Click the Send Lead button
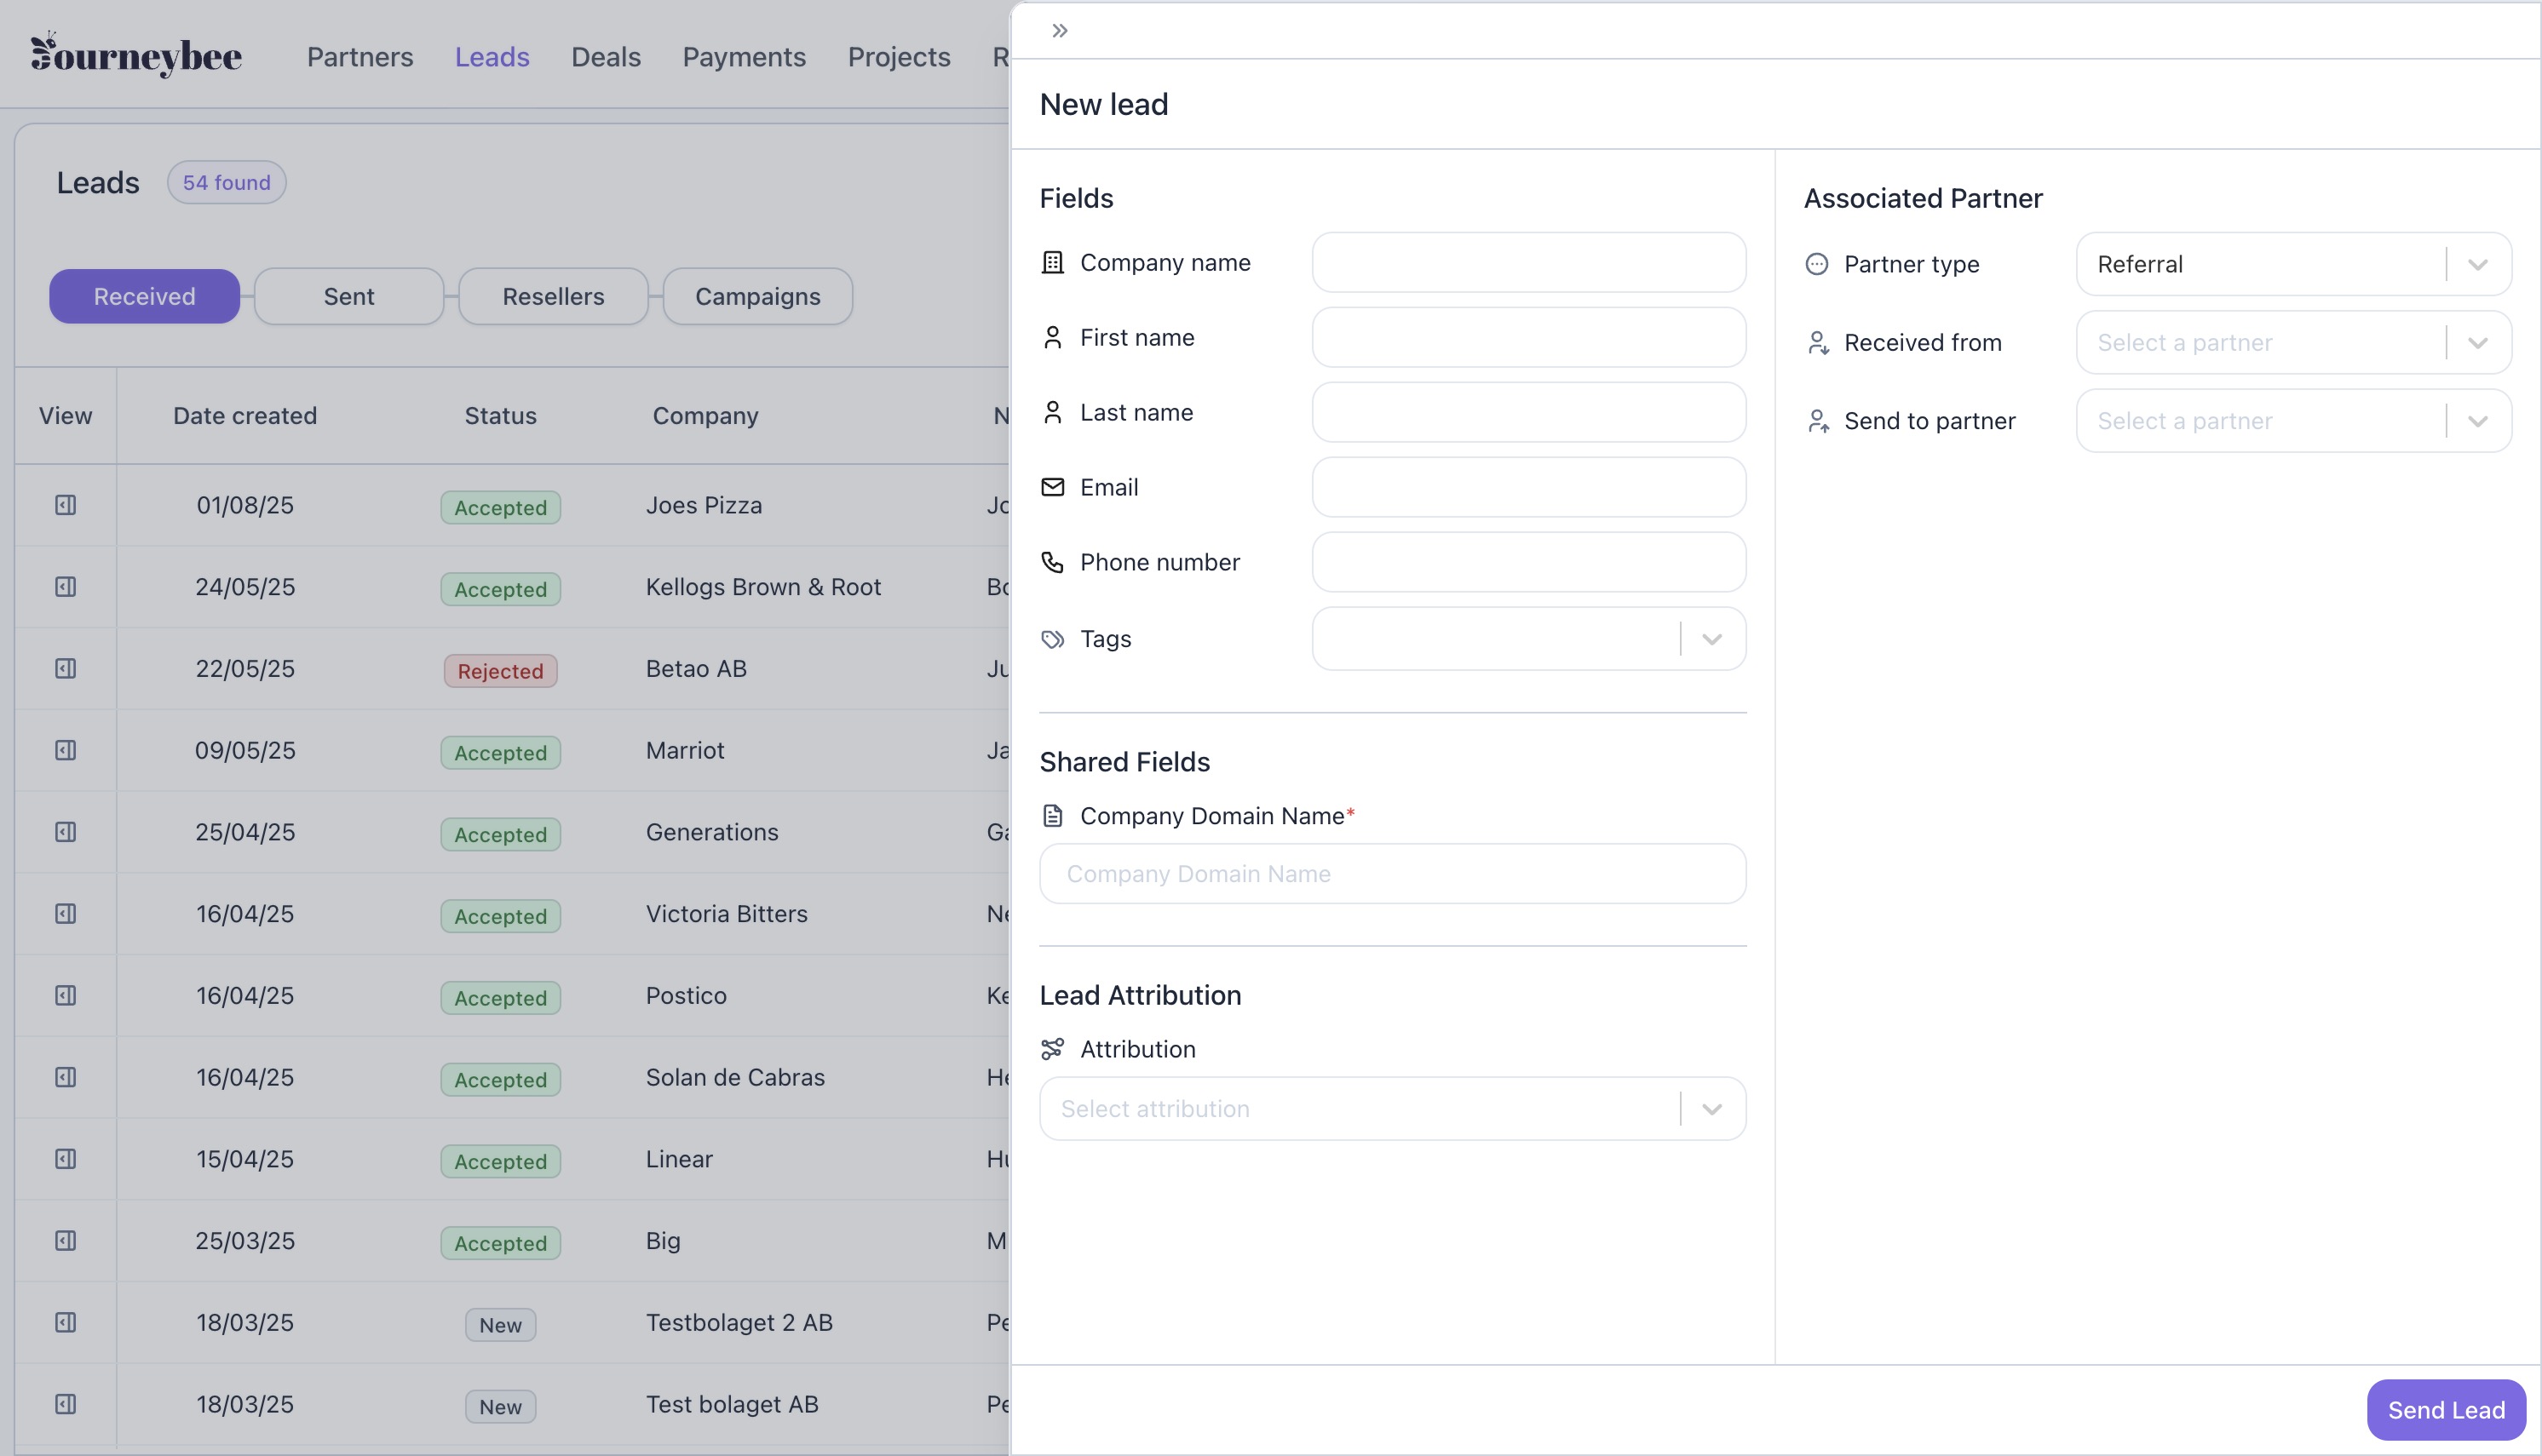The height and width of the screenshot is (1456, 2542). [x=2446, y=1410]
